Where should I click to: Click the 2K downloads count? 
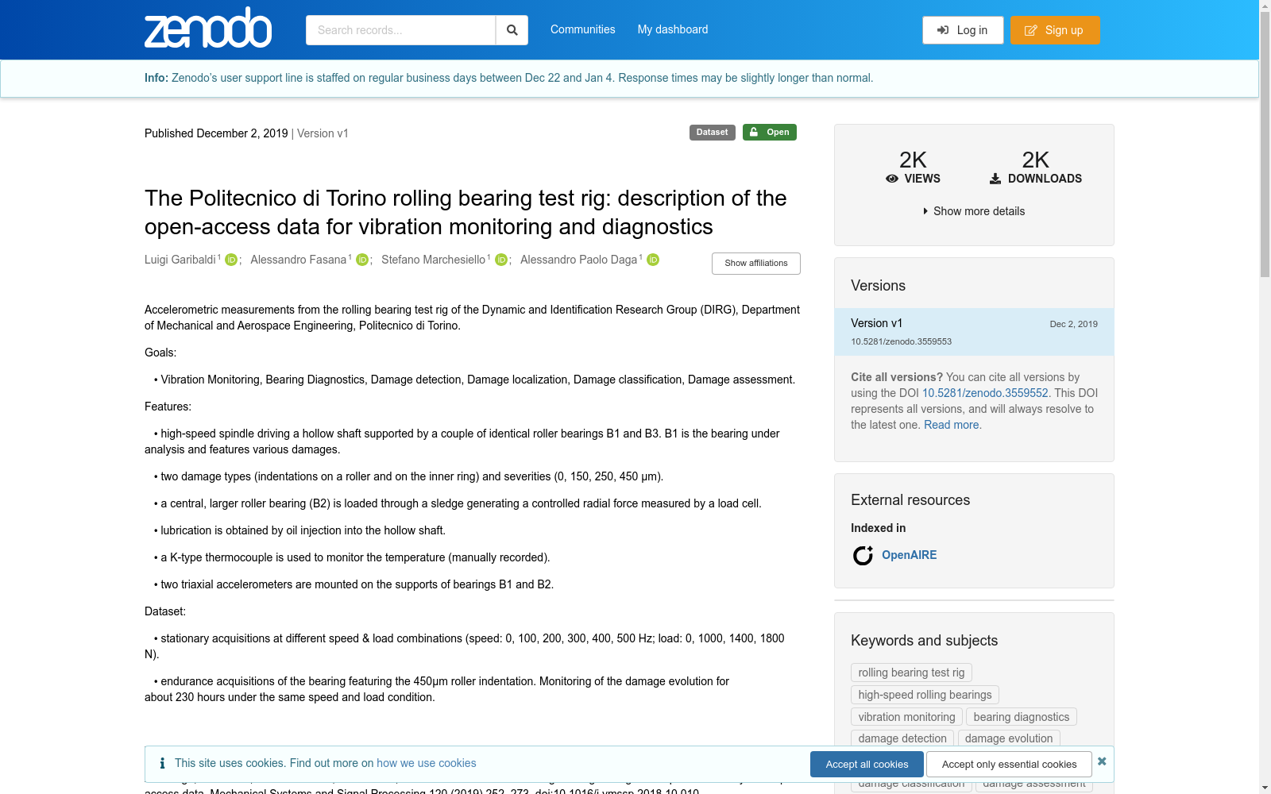(x=1035, y=160)
